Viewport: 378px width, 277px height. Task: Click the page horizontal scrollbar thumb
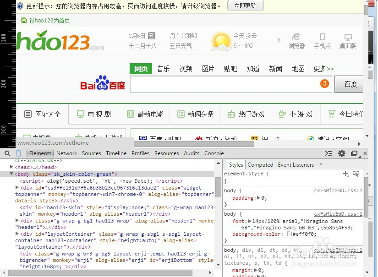click(x=194, y=144)
